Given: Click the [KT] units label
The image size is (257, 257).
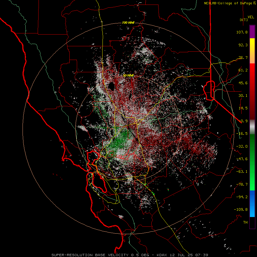Looking at the screenshot, I should click(x=244, y=20).
